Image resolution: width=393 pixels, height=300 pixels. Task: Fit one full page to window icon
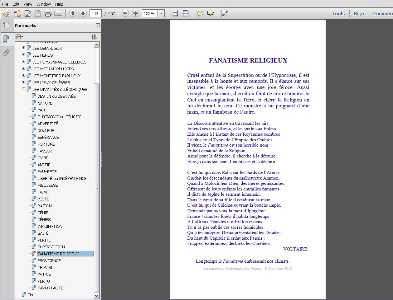186,13
